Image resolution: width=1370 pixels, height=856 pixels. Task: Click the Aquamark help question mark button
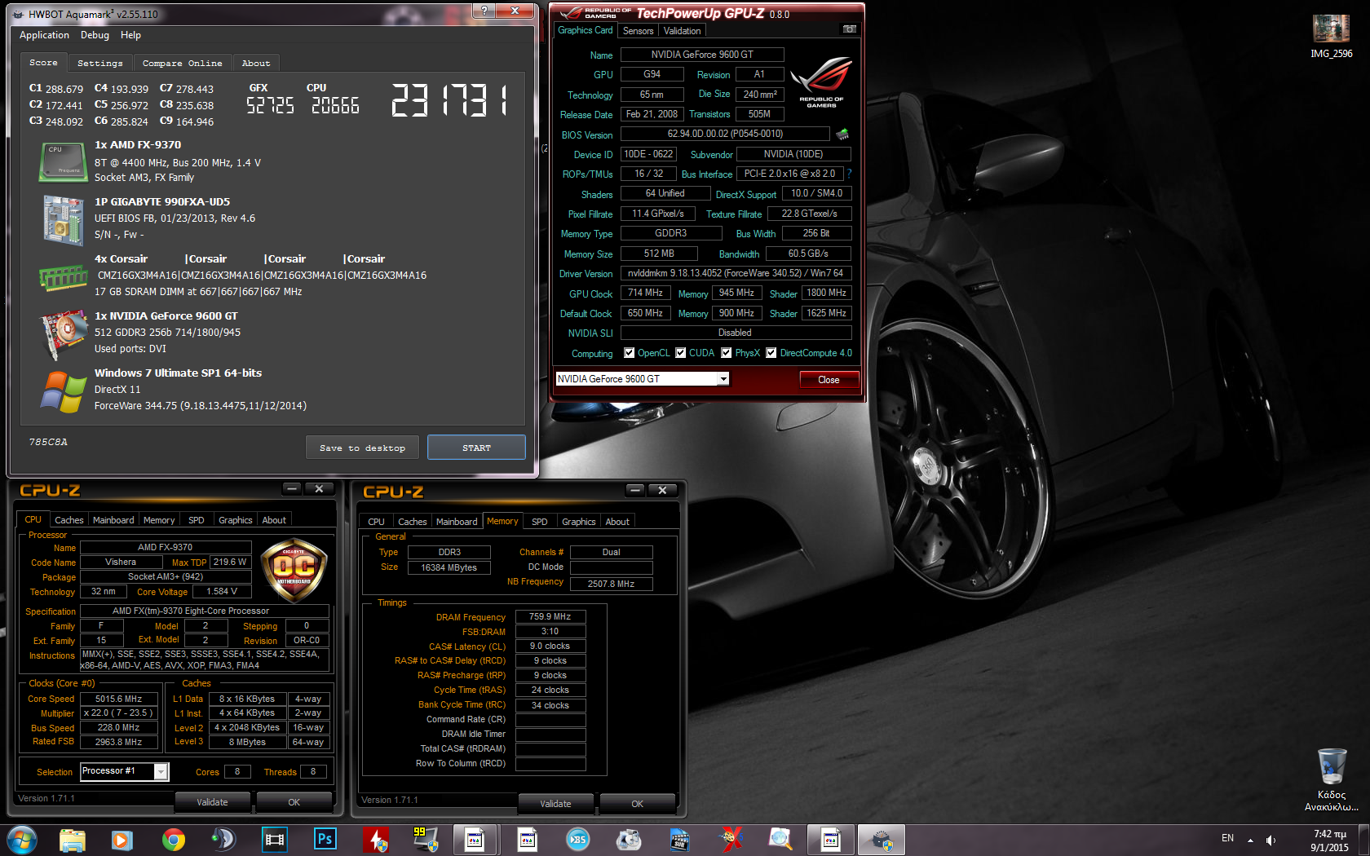484,11
